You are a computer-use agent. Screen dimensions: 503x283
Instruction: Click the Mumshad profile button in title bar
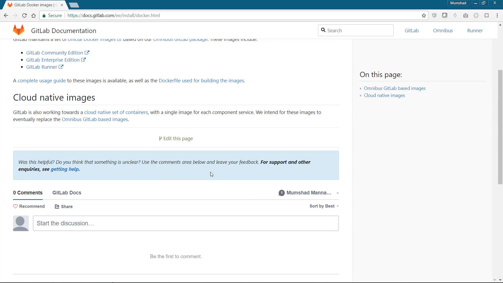point(458,3)
